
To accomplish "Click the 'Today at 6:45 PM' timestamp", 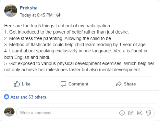I will pos(36,15).
